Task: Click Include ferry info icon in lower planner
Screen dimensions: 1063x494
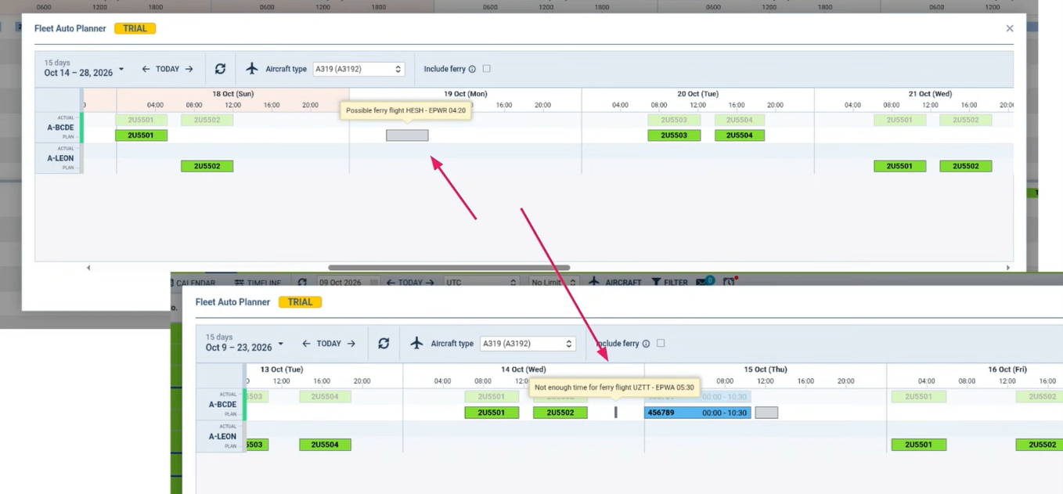Action: [646, 344]
